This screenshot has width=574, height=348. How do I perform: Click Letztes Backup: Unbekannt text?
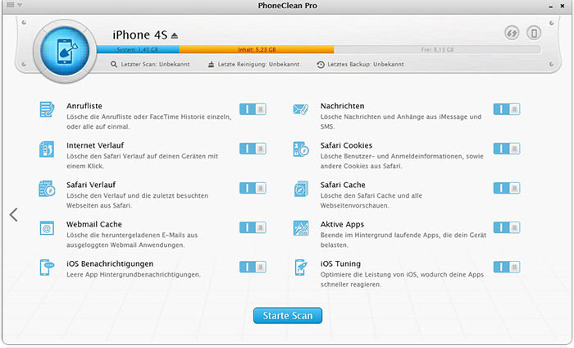(x=366, y=64)
